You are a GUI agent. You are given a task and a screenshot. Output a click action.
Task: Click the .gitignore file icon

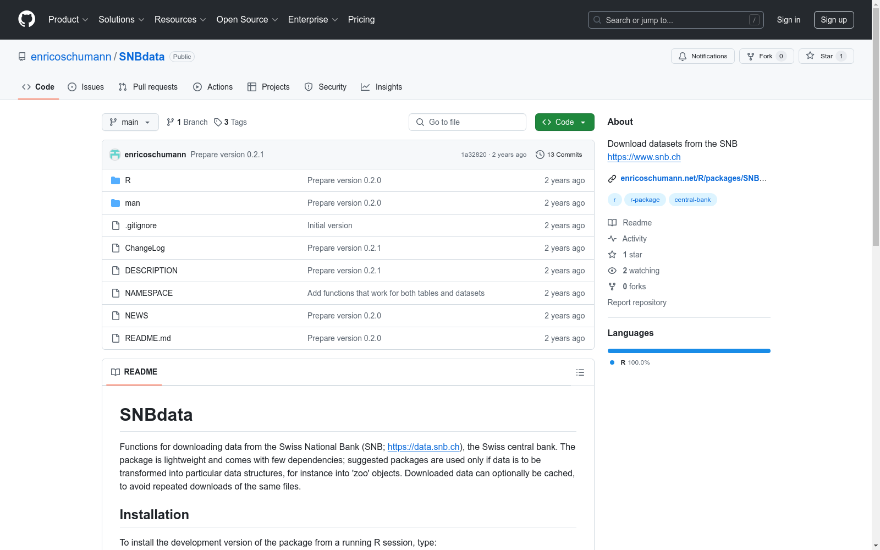point(116,226)
